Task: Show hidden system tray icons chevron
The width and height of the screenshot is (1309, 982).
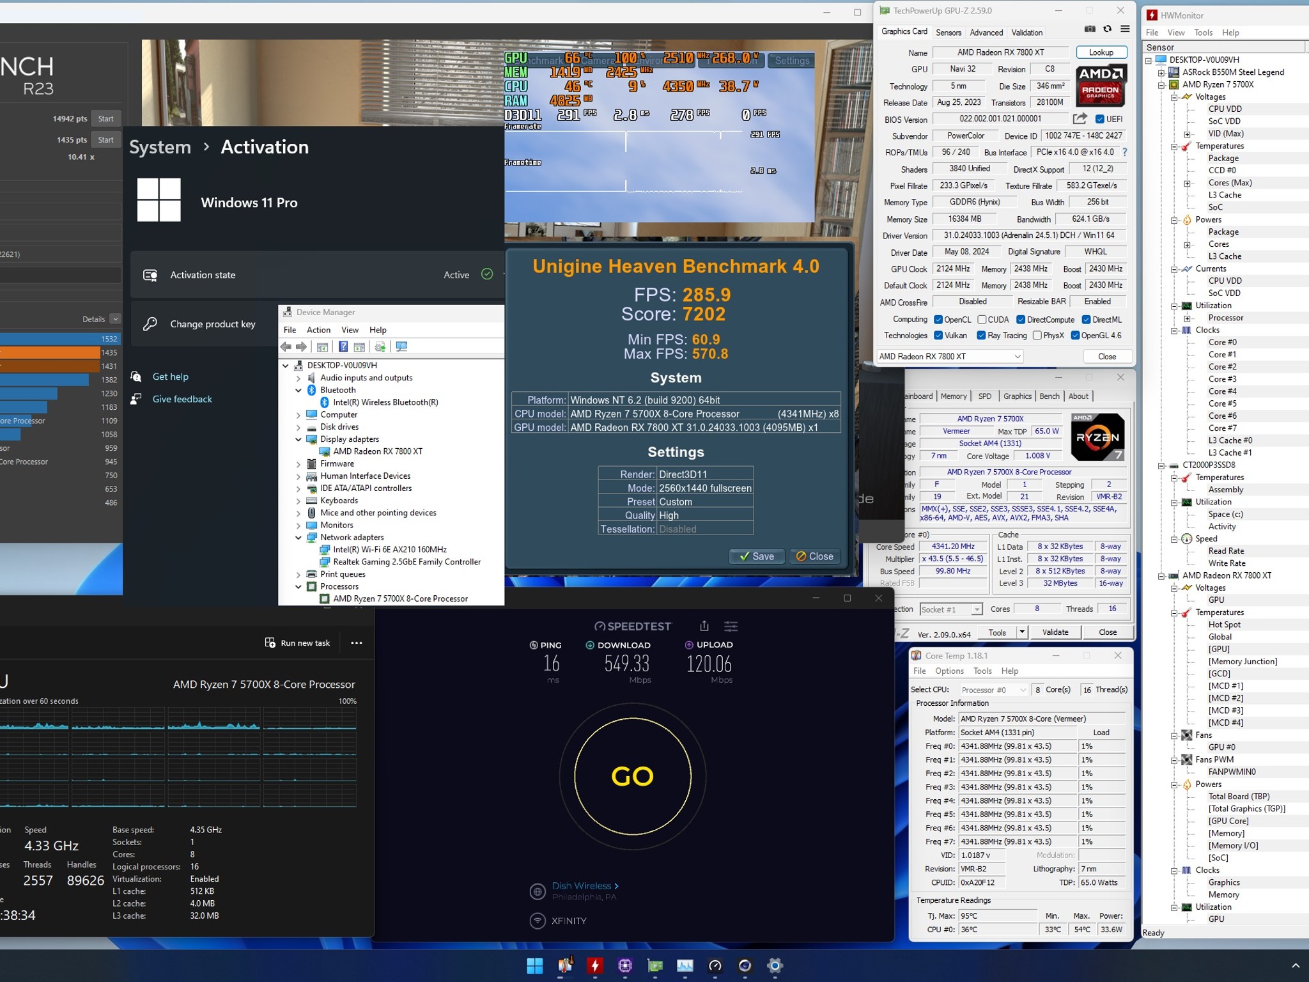Action: tap(1296, 965)
